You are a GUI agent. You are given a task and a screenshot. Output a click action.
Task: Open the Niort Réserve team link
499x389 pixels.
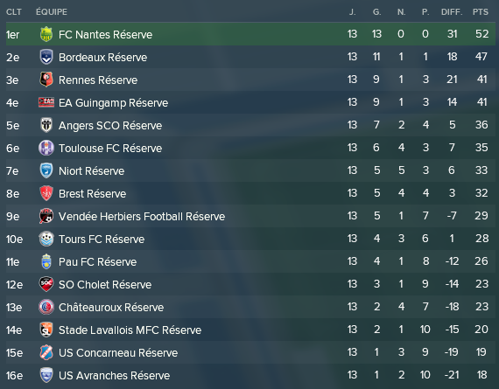point(92,171)
